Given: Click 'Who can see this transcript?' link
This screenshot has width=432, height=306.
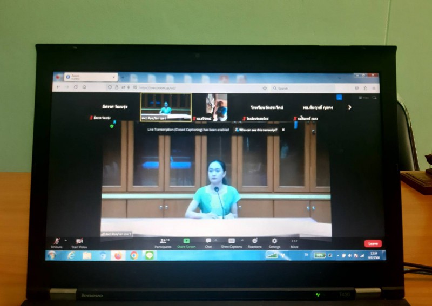Looking at the screenshot, I should 256,130.
